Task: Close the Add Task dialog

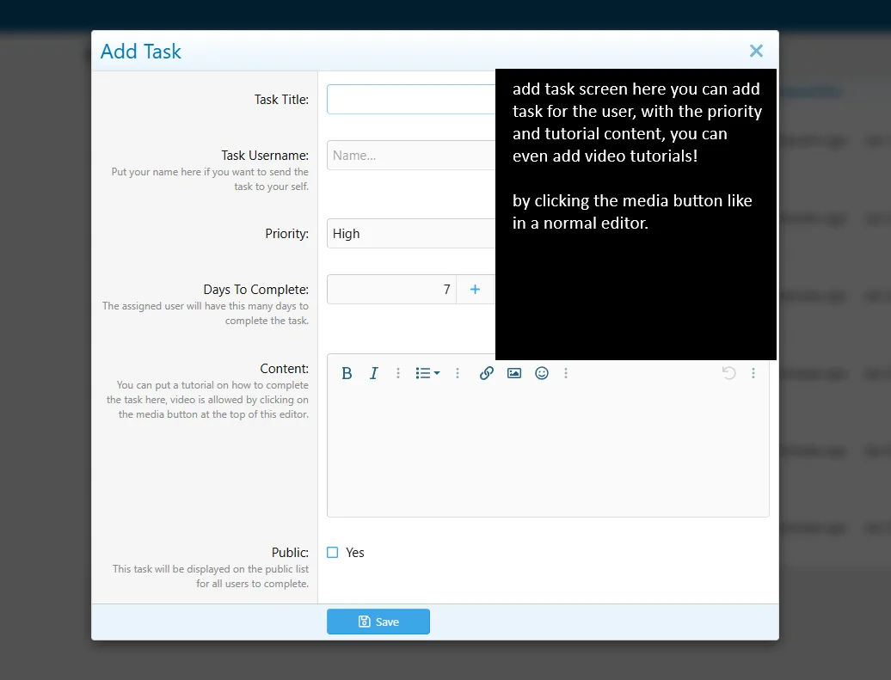Action: click(x=756, y=51)
